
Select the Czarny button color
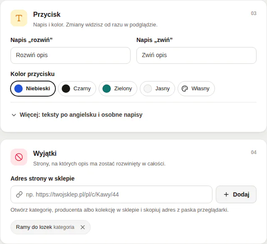click(77, 89)
